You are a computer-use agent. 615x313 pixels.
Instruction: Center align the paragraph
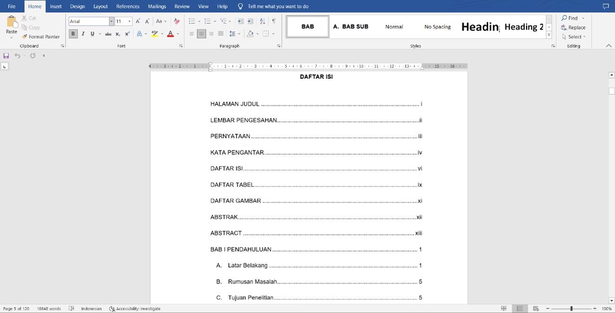pyautogui.click(x=201, y=34)
